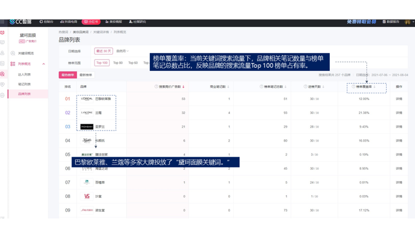Click the 百雀羚 brand name in row 07

100,182
